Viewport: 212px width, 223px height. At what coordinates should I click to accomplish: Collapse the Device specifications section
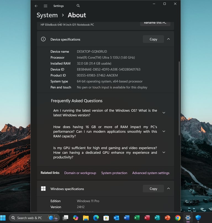coord(168,39)
